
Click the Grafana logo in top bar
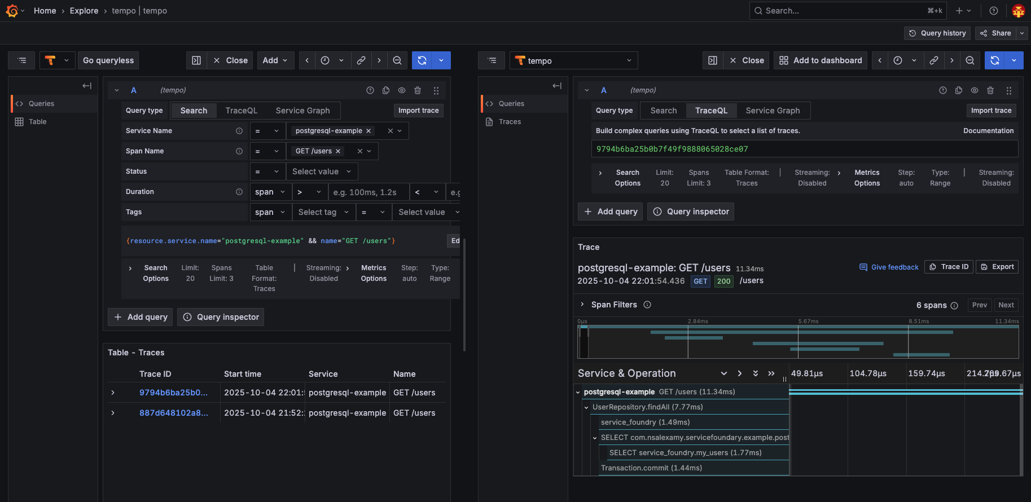[12, 11]
